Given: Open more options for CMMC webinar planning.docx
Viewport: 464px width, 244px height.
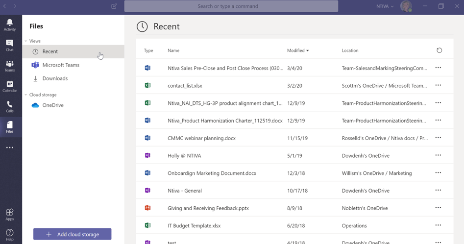Looking at the screenshot, I should [438, 138].
